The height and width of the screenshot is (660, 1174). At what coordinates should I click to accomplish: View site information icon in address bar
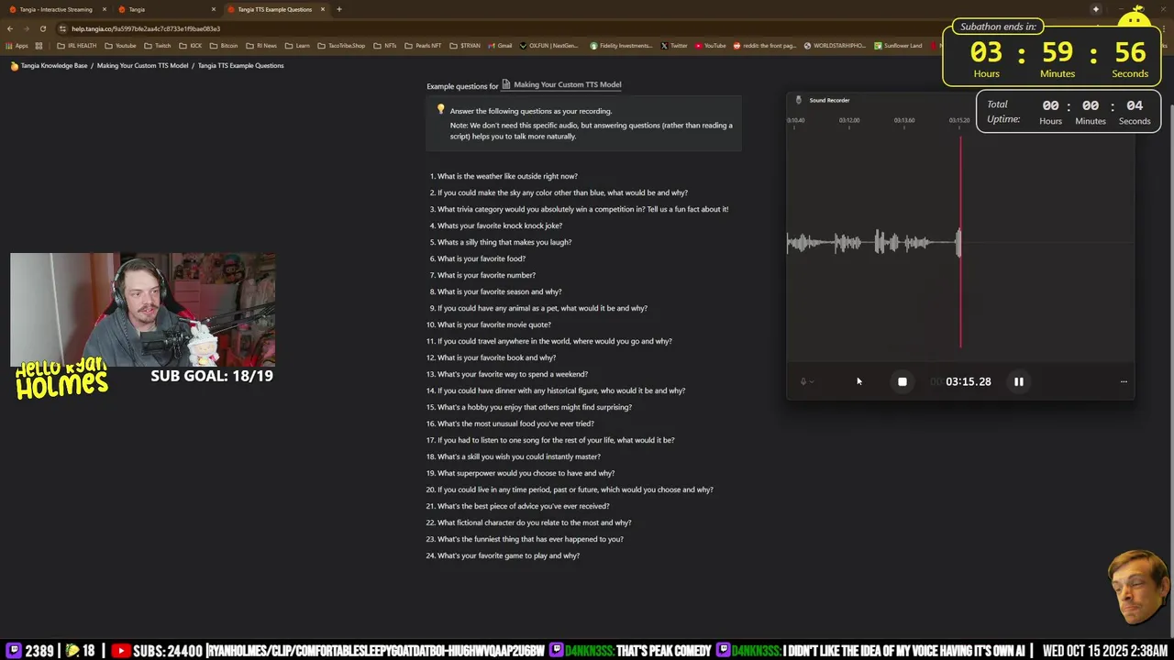(x=63, y=28)
